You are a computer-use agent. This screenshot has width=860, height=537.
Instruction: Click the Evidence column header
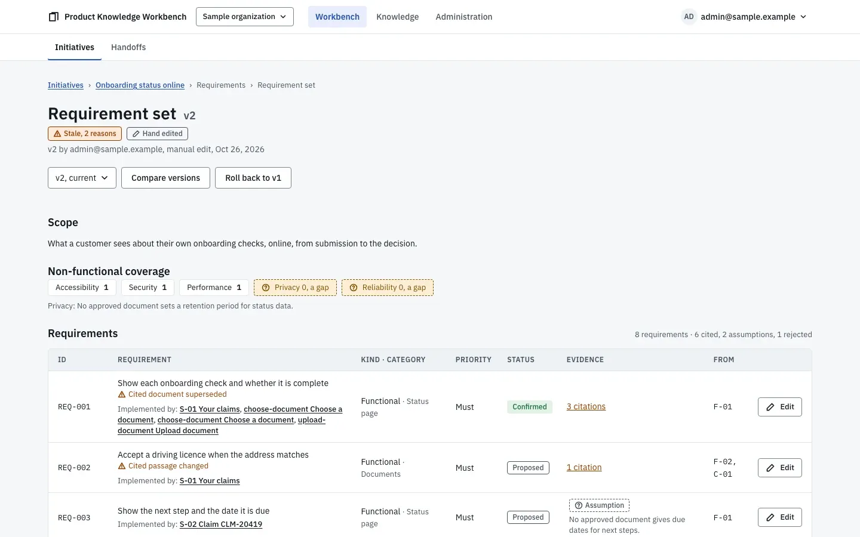(x=585, y=360)
